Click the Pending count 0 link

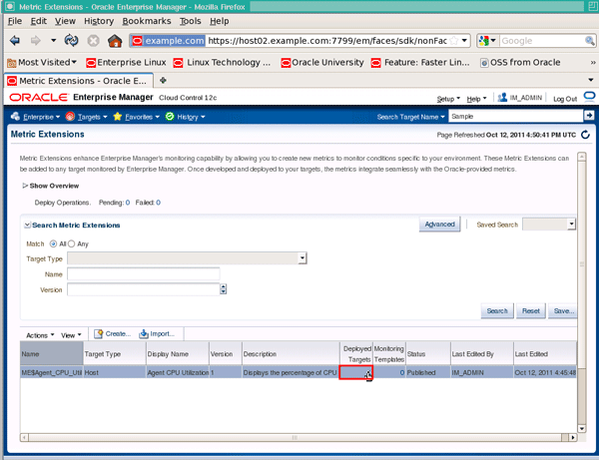[x=128, y=203]
